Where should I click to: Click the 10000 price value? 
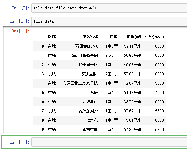point(158,46)
